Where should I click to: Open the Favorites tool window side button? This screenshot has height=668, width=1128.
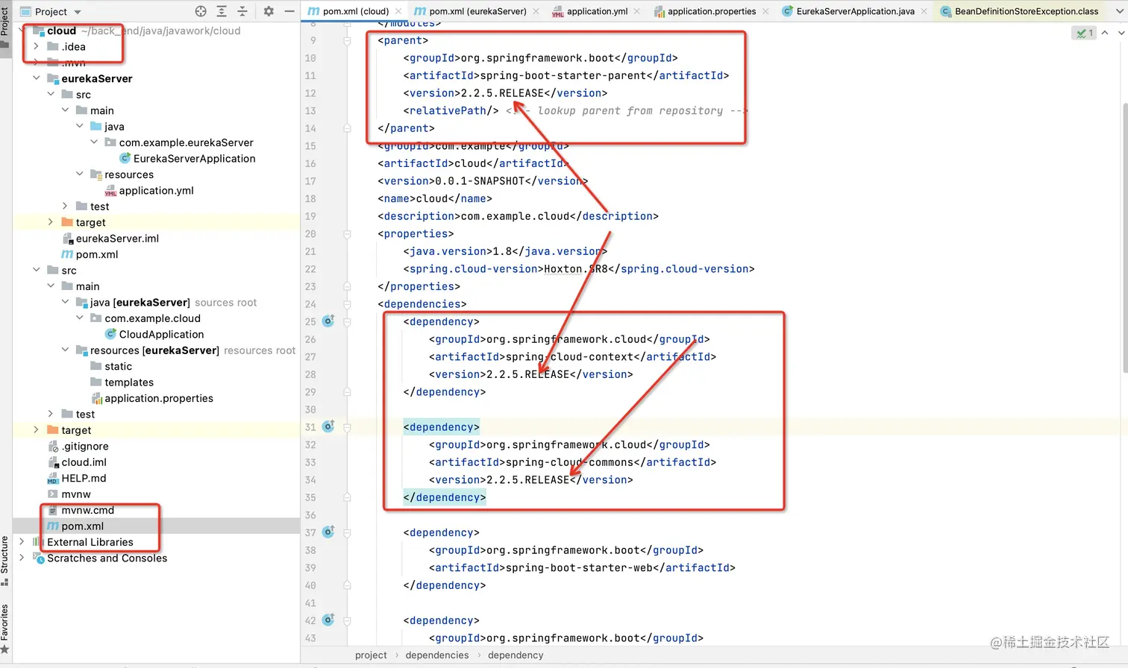point(5,628)
